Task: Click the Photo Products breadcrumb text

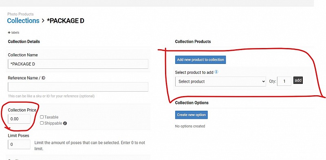Action: point(20,14)
